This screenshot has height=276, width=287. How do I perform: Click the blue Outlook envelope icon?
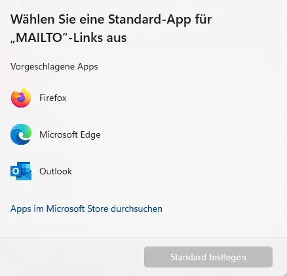[21, 171]
